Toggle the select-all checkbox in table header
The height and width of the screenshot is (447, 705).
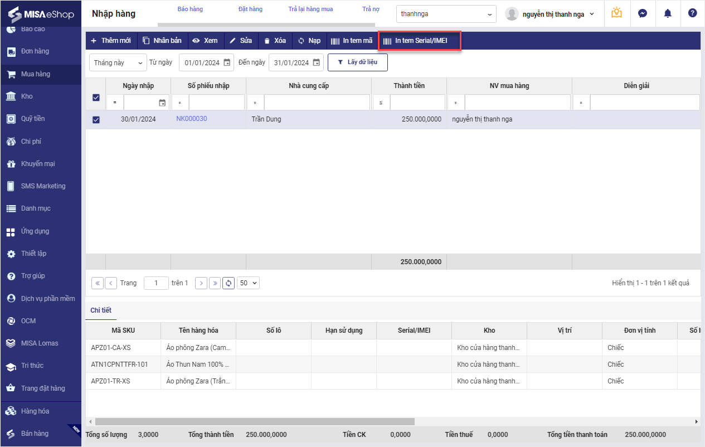(96, 98)
